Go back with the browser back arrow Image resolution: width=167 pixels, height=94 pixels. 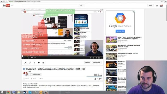(x=1, y=2)
